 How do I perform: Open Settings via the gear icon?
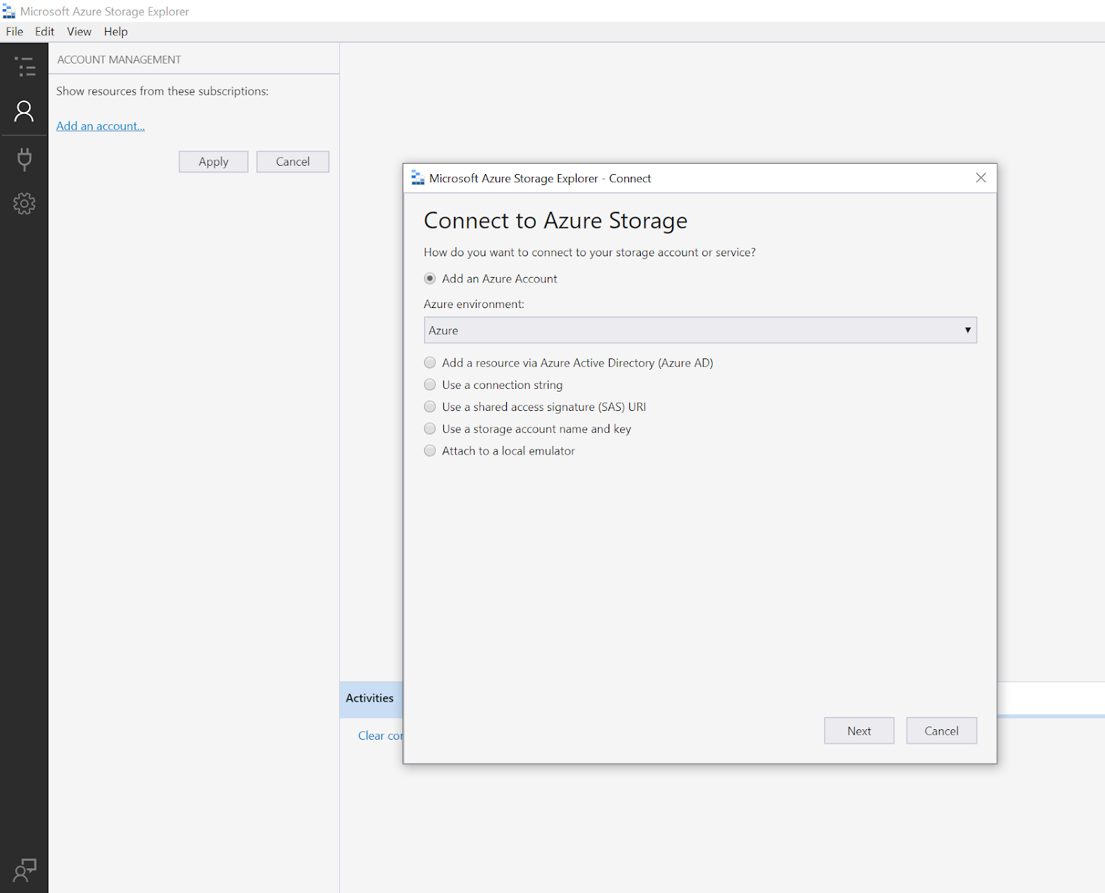25,204
